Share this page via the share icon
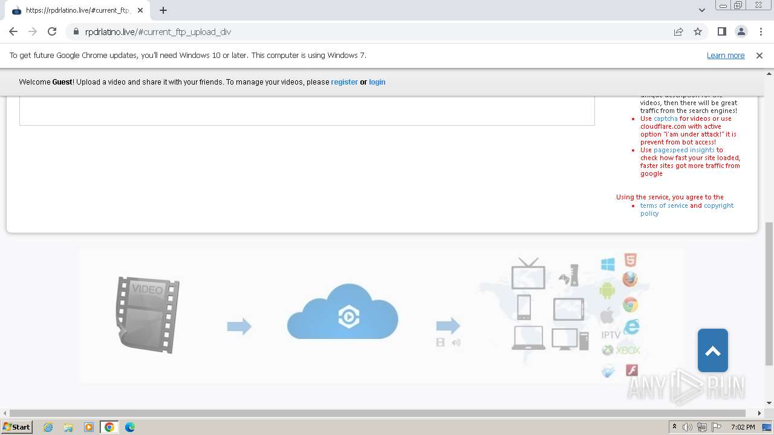This screenshot has width=774, height=435. click(x=678, y=31)
